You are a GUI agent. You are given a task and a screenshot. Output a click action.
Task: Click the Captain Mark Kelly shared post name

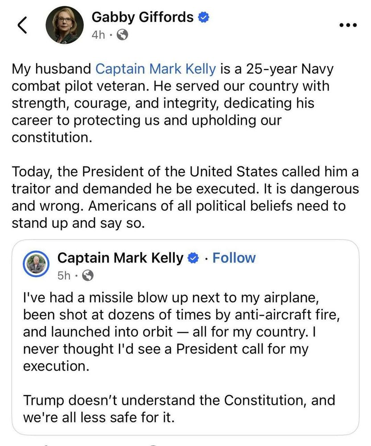tap(120, 258)
